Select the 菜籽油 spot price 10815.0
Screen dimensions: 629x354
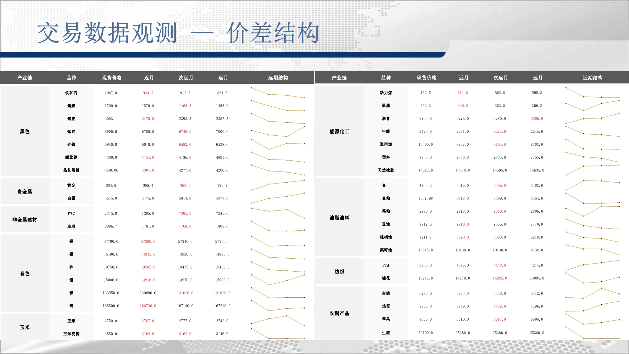426,250
